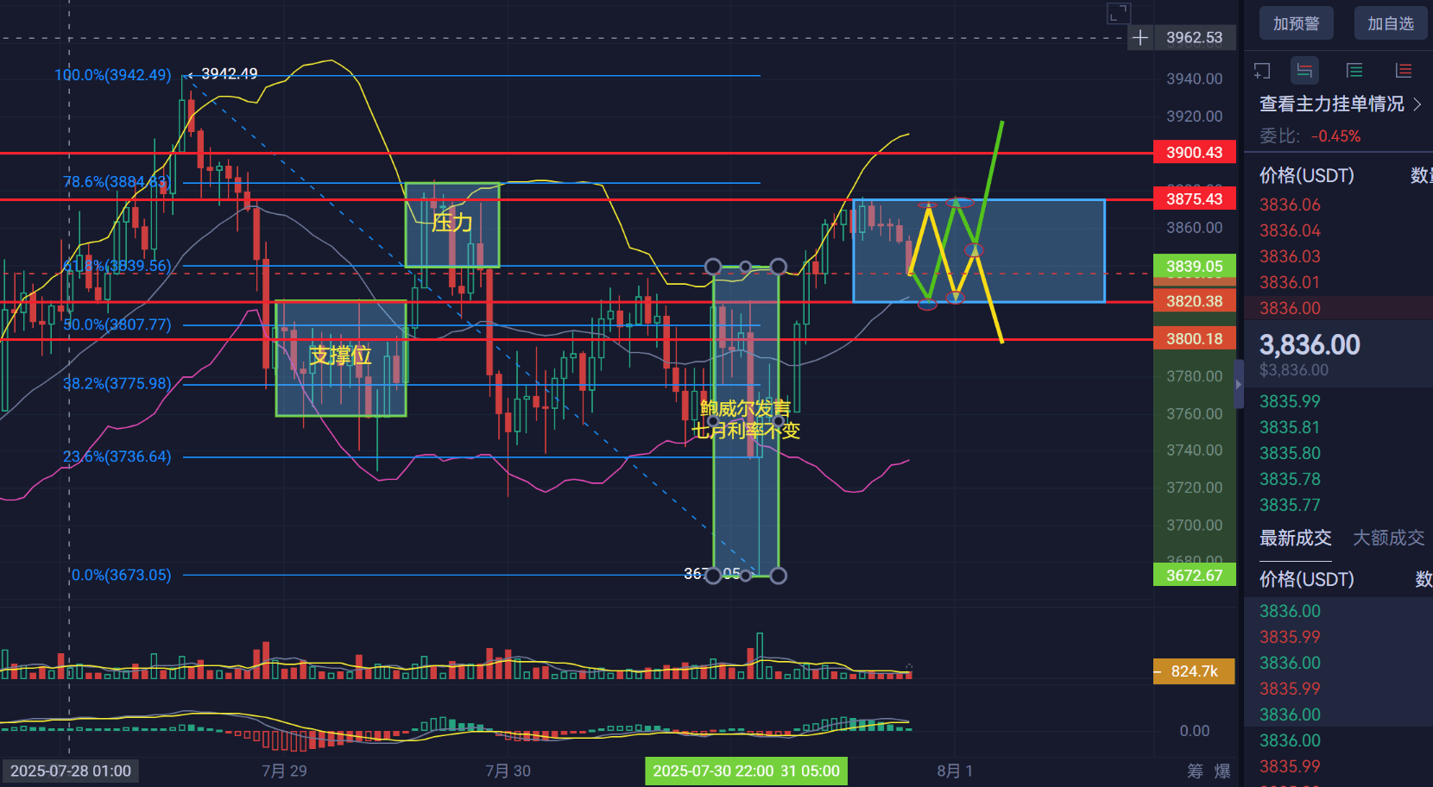1433x787 pixels.
Task: Open the 筹 chip distribution icon
Action: [x=1195, y=771]
